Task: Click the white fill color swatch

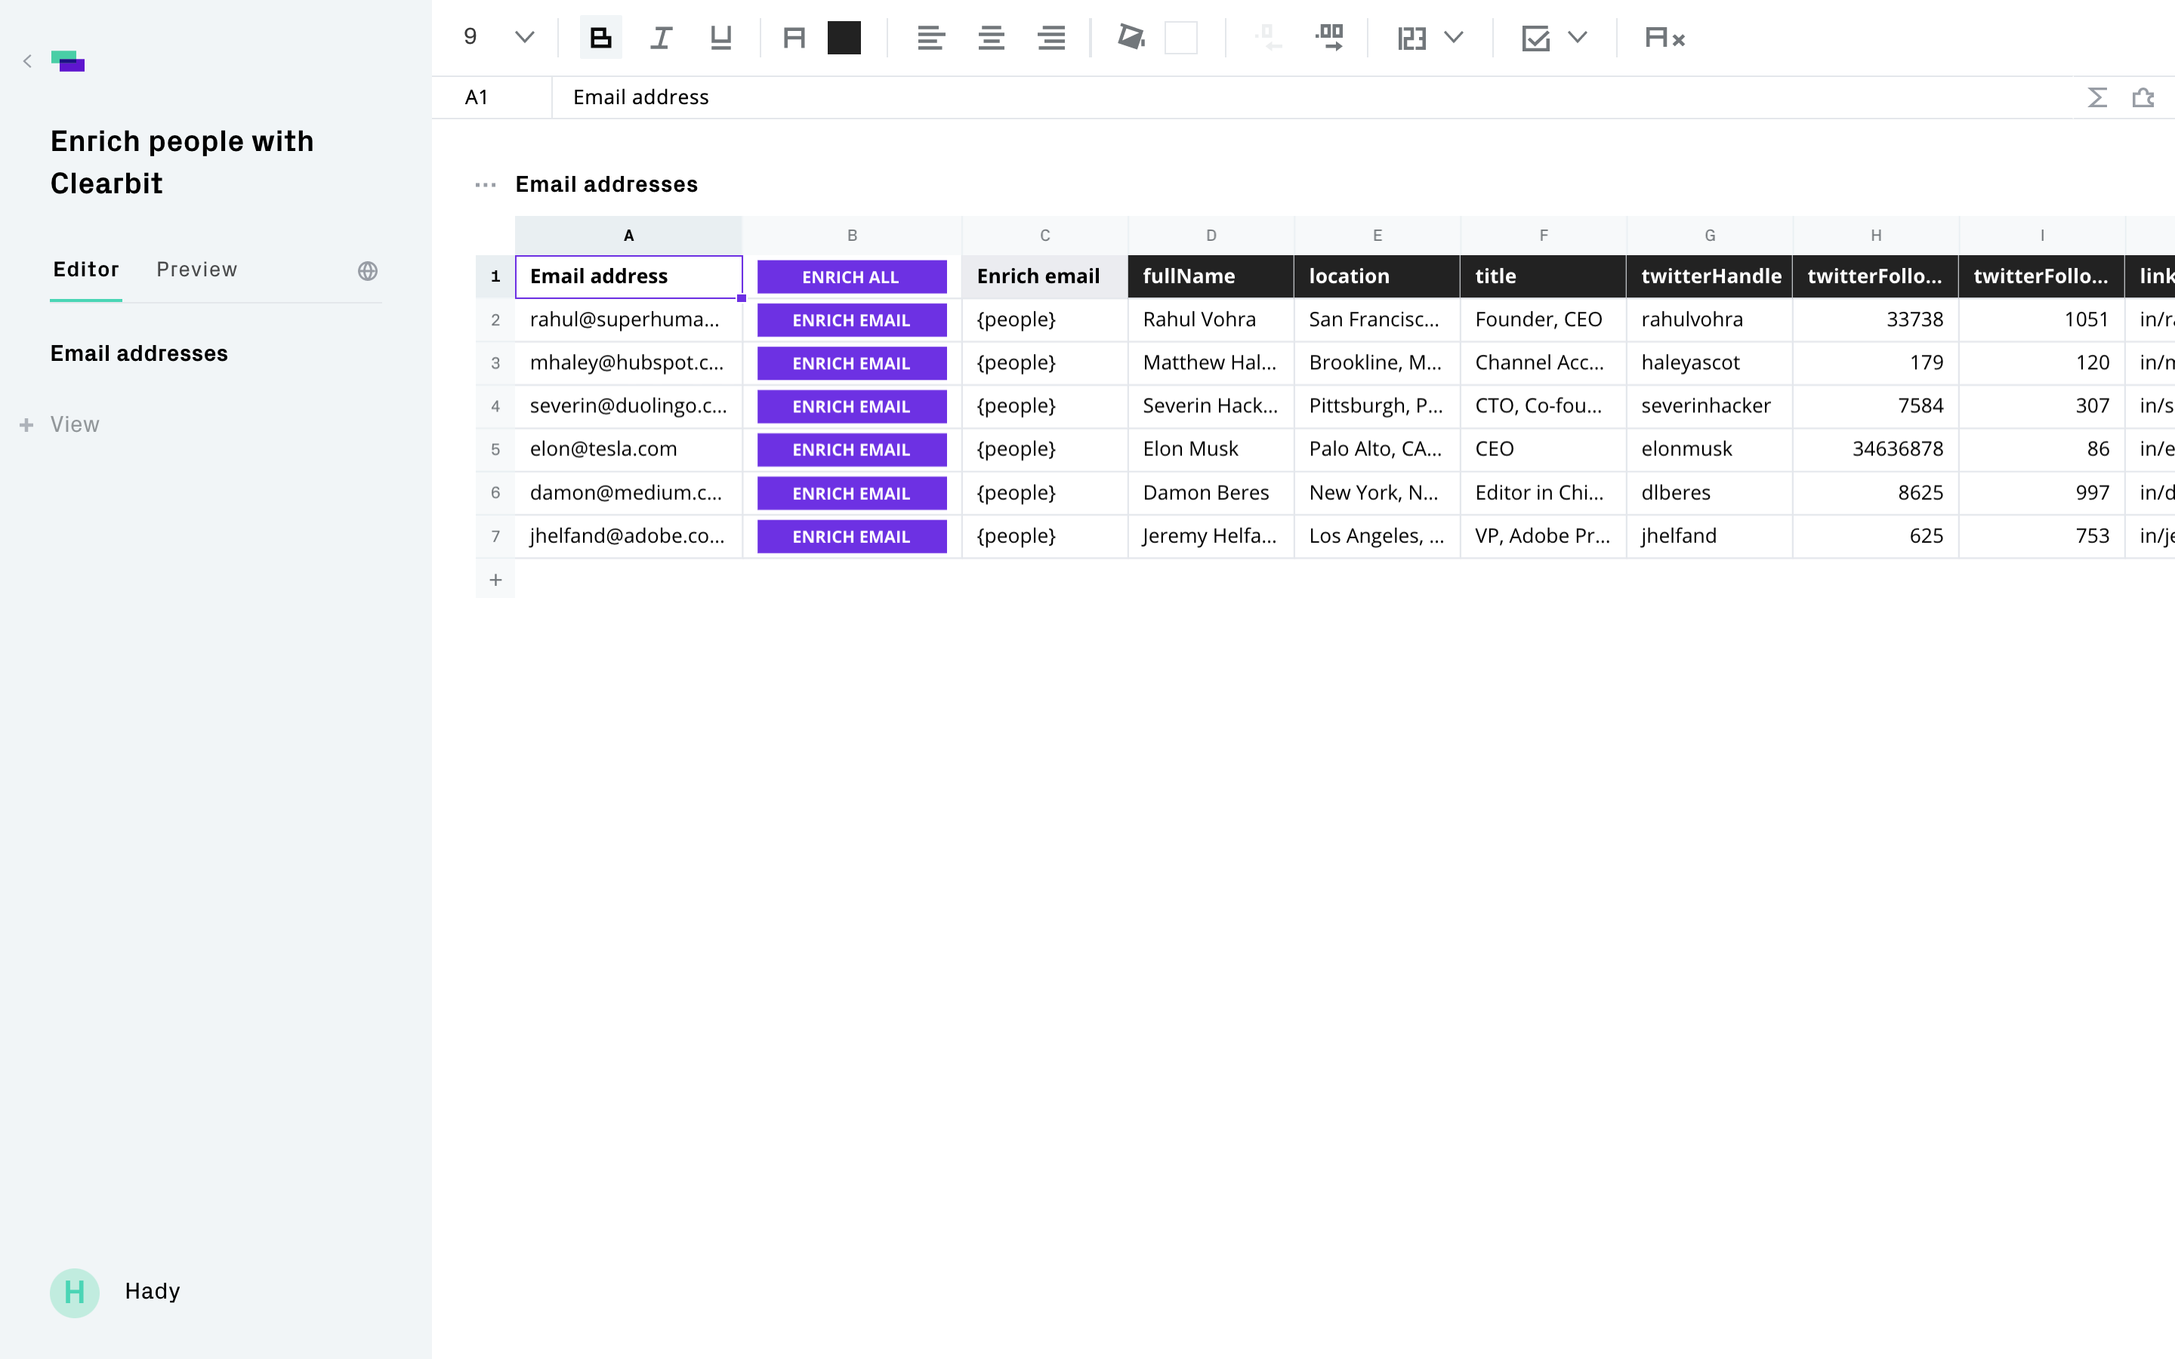Action: 1180,38
